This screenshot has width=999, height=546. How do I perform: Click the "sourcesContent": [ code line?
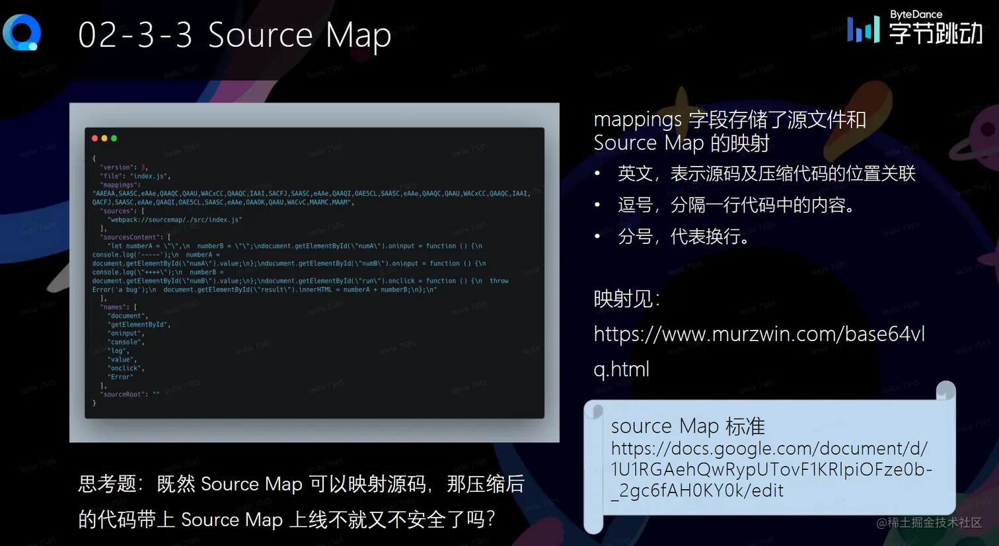(135, 237)
